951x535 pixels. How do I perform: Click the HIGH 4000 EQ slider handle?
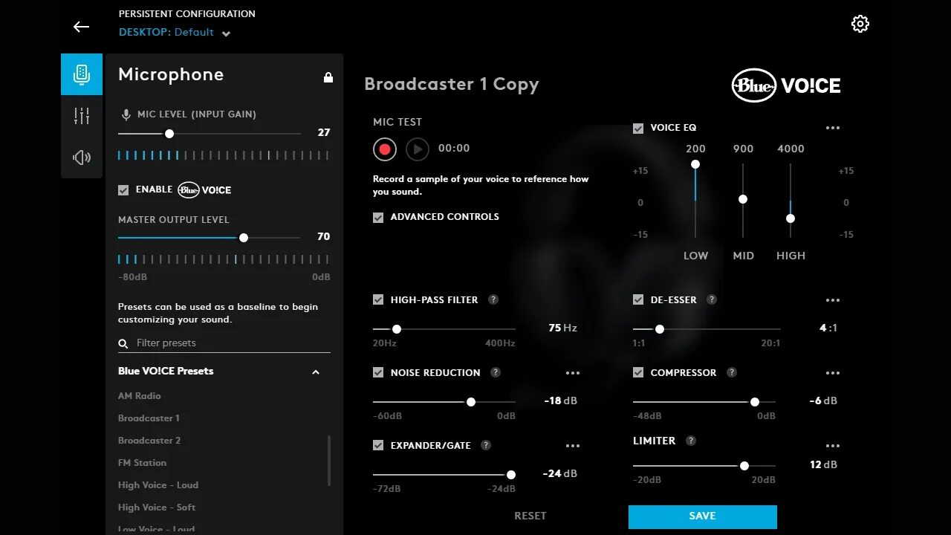pyautogui.click(x=791, y=218)
